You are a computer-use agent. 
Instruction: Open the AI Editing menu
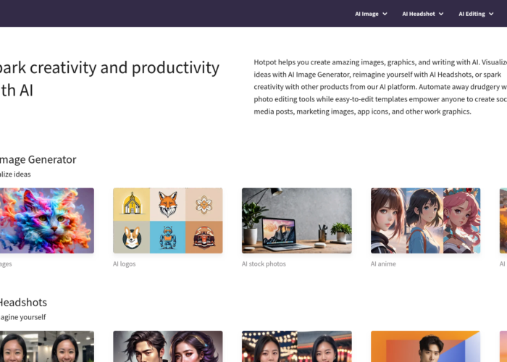(476, 14)
